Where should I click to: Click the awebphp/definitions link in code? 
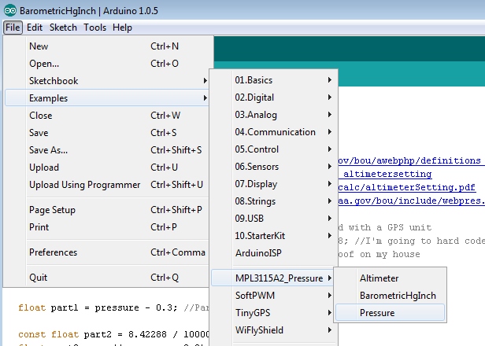tap(410, 160)
